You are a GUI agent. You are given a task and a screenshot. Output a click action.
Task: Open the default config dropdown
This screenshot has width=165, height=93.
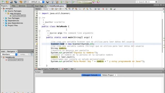point(37,2)
